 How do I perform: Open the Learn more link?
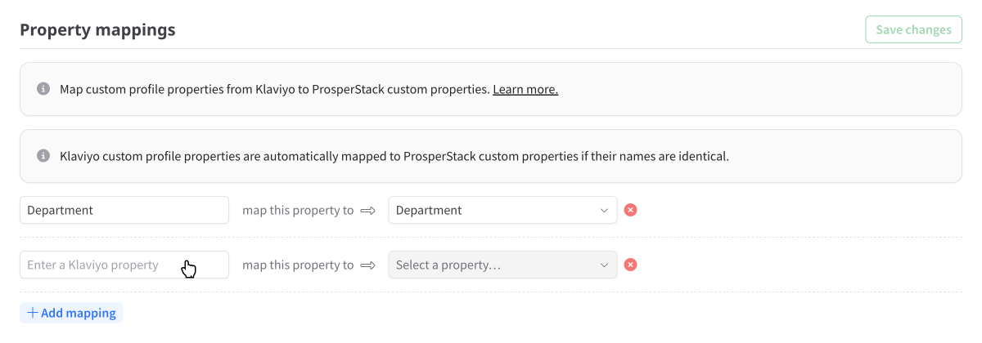(x=525, y=89)
